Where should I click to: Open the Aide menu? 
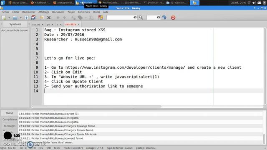tap(106, 12)
